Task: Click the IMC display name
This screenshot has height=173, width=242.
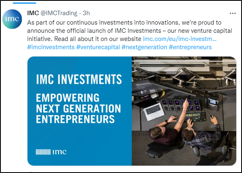Action: 33,13
